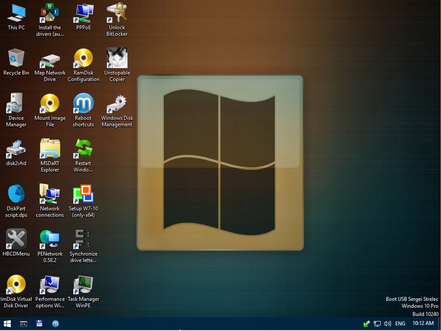Launch the Unlock BitLocker tool
The image size is (441, 331).
[117, 13]
